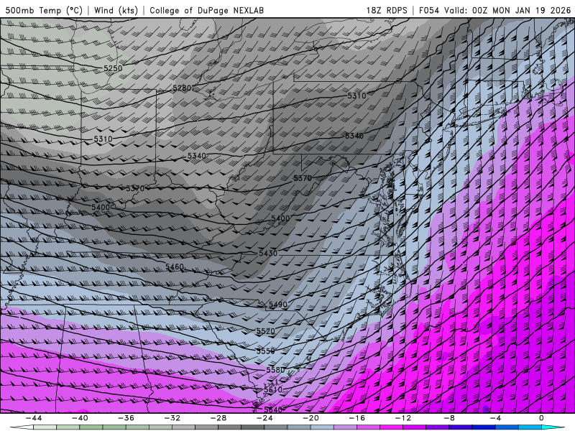Click the "500mb Temp (°C)" title text
575x431 pixels.
click(x=44, y=10)
